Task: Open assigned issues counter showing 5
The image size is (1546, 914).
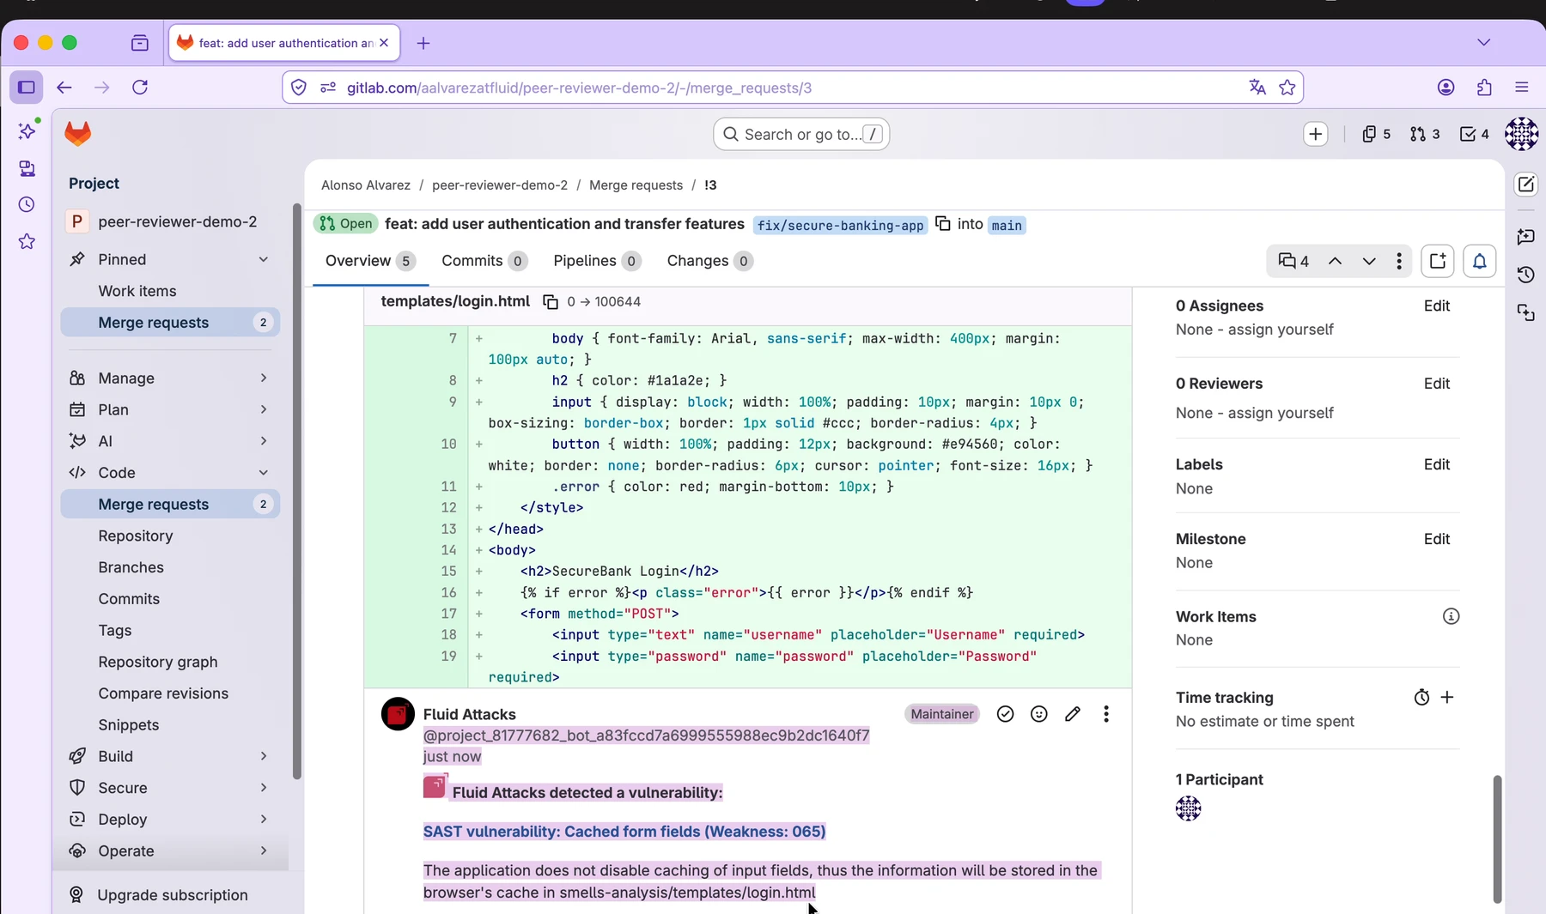Action: (1376, 134)
